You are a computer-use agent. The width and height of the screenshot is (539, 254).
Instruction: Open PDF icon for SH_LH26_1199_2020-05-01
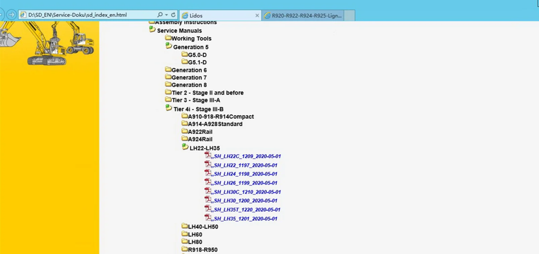pos(208,182)
